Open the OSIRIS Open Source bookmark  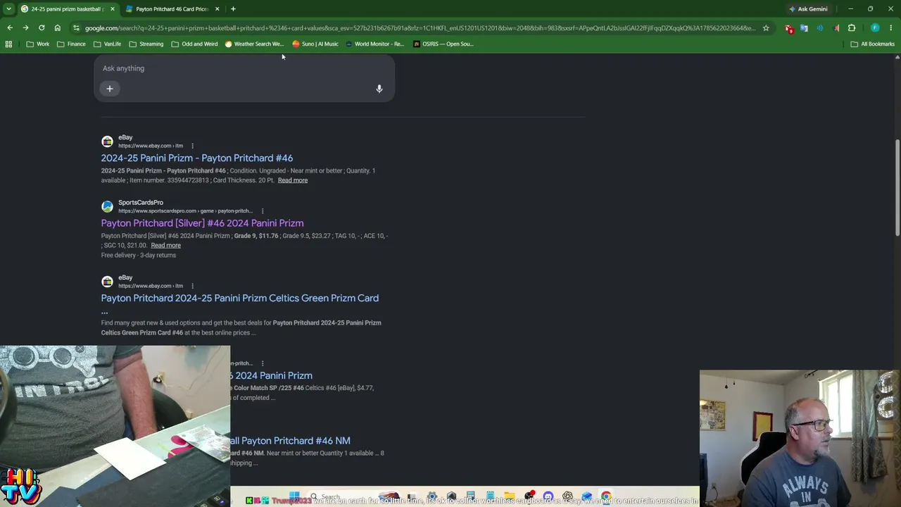point(443,44)
